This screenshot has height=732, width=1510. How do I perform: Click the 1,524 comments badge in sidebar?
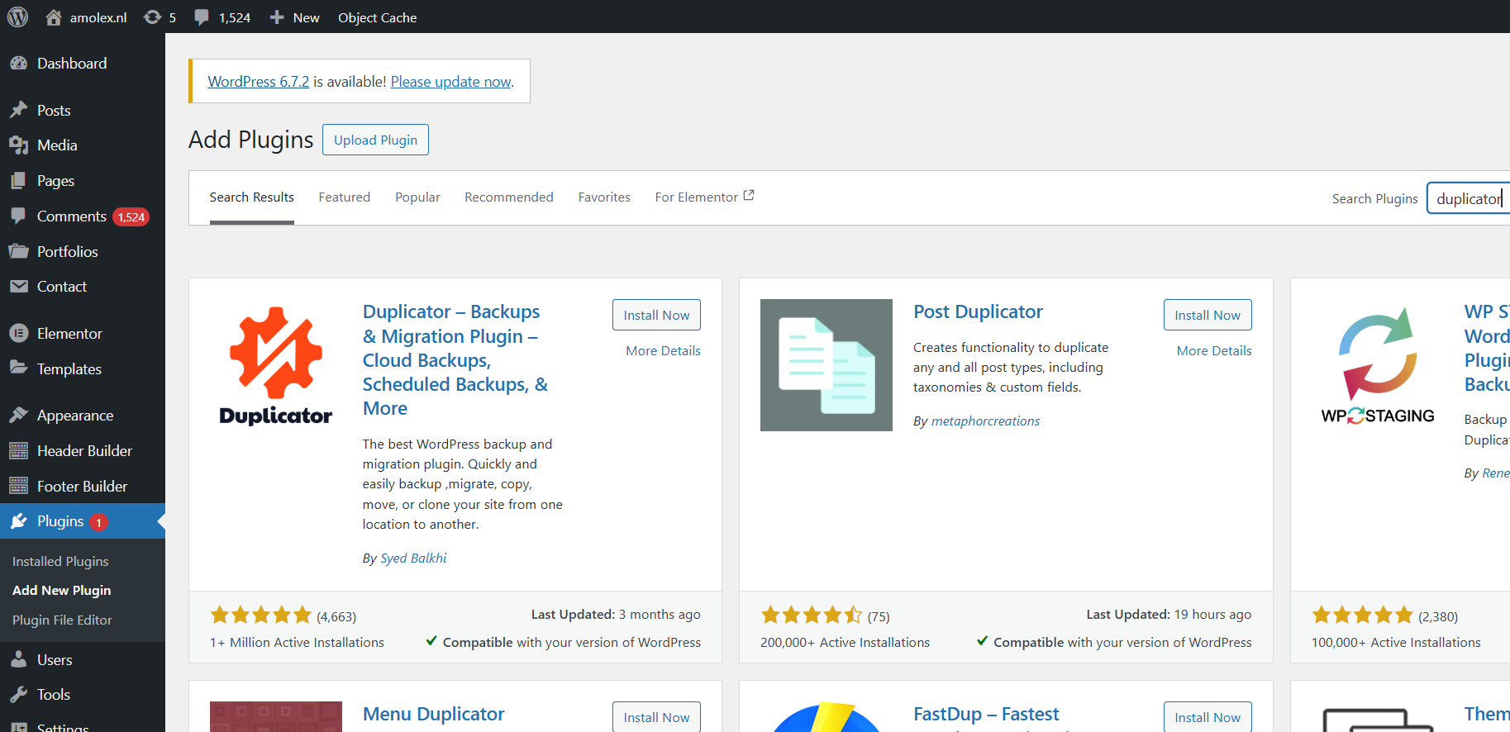click(x=131, y=217)
